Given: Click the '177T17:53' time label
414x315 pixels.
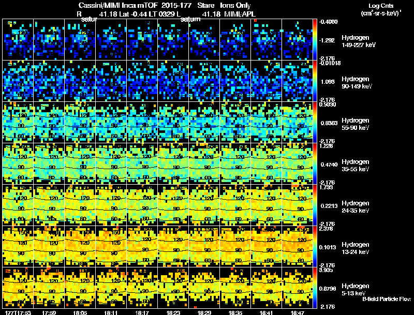Looking at the screenshot, I should (18, 312).
